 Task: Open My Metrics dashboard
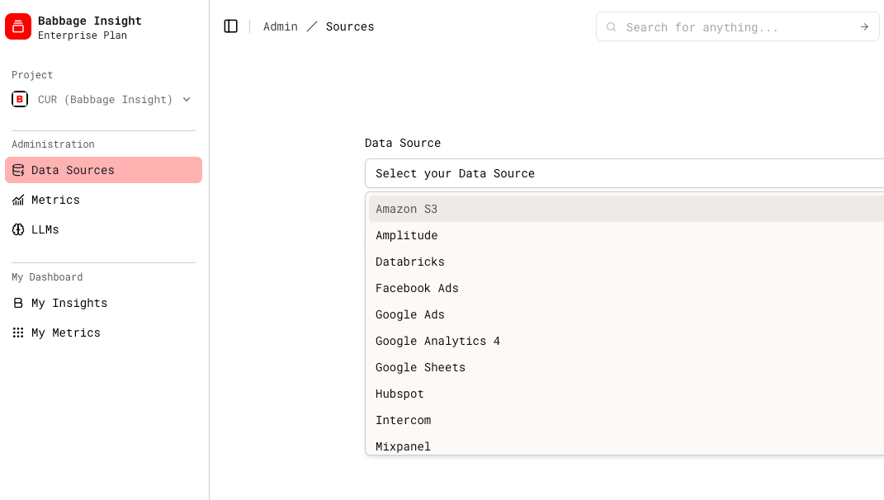[104, 333]
